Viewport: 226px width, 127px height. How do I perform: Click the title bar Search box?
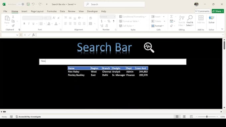pos(114,4)
